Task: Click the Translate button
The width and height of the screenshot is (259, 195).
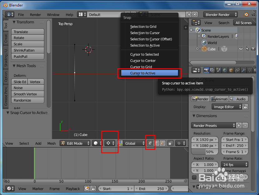Action: coord(28,32)
